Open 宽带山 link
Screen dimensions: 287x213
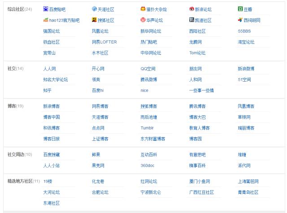pyautogui.click(x=49, y=53)
